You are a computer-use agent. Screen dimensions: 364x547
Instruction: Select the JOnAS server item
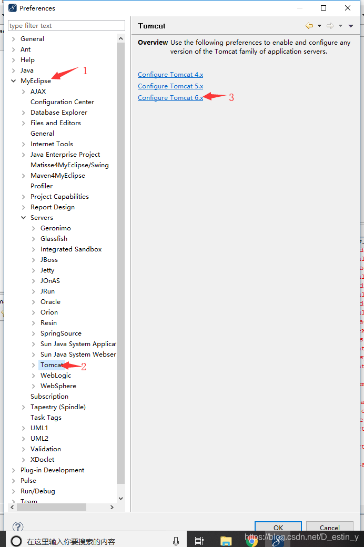pos(50,280)
